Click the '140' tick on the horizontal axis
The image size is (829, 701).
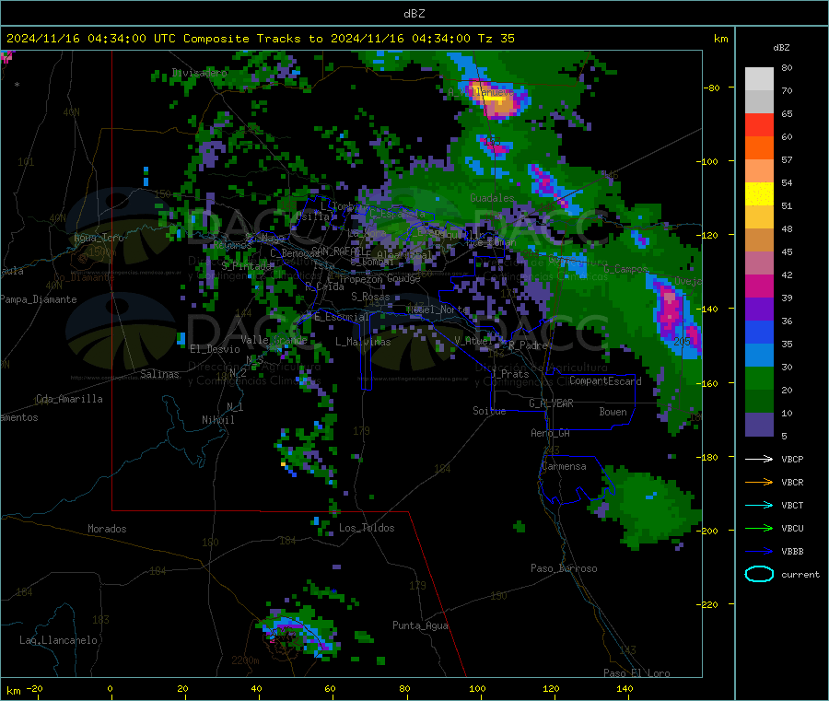pos(625,688)
